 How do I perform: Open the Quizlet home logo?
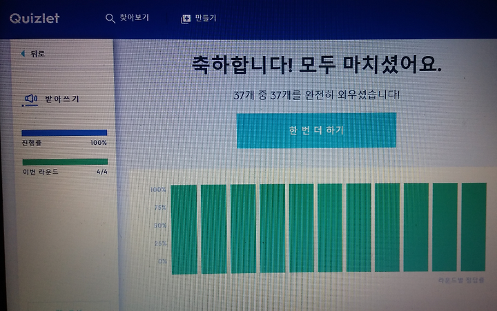pos(35,19)
